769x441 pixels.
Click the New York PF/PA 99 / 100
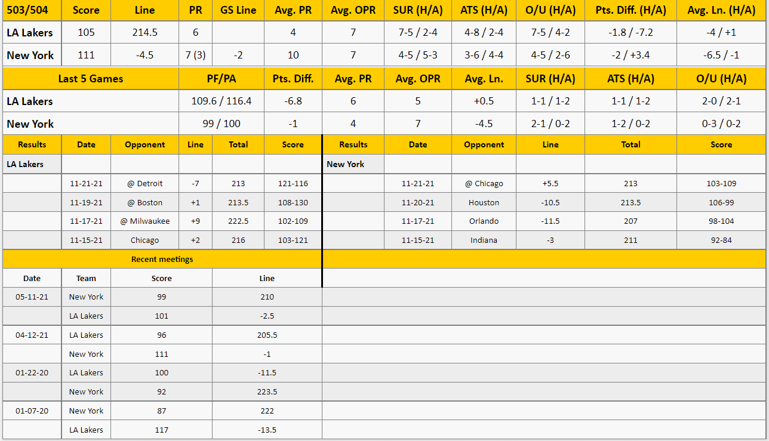pos(222,124)
